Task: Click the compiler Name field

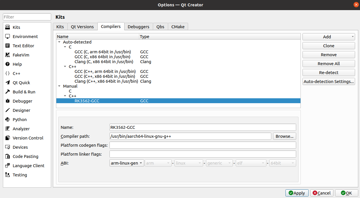Action: (203, 127)
